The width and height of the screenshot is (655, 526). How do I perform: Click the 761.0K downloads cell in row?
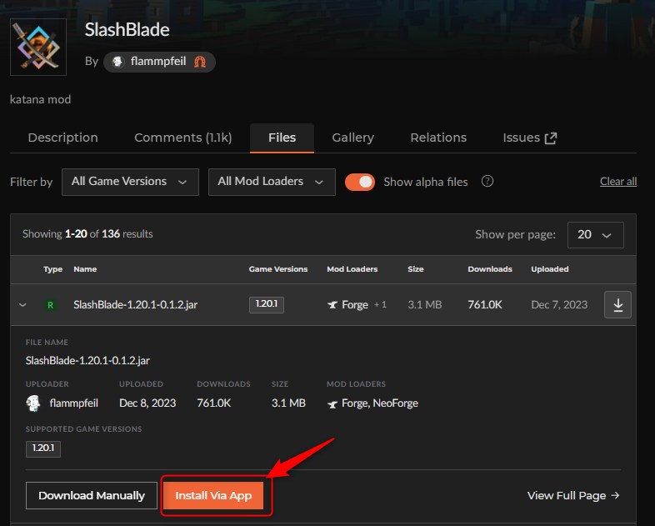click(x=484, y=304)
